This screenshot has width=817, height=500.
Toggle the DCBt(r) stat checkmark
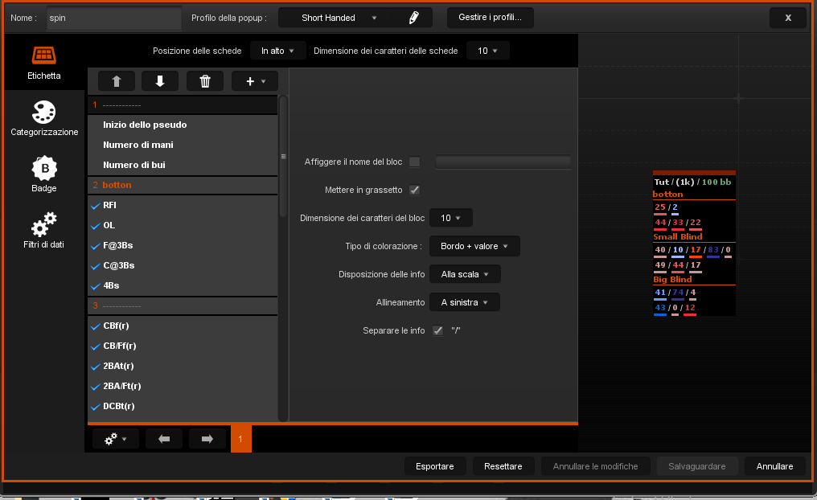click(x=96, y=407)
